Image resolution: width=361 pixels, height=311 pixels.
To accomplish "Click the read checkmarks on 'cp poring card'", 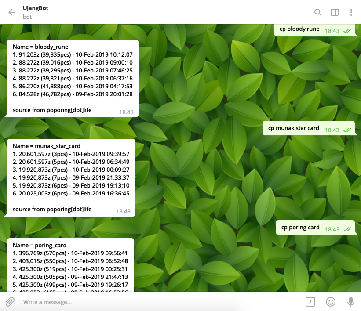I will [347, 229].
